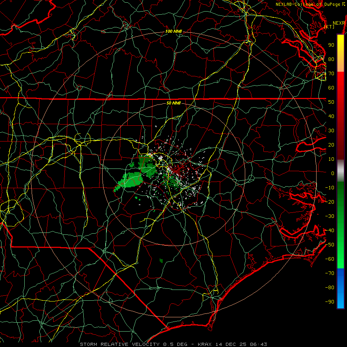The width and height of the screenshot is (347, 347).
Task: Click the 60 value on velocity scale
Action: [331, 88]
